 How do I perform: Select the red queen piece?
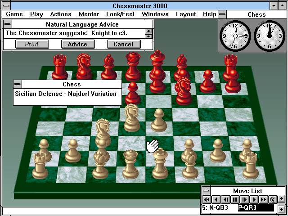[133, 67]
